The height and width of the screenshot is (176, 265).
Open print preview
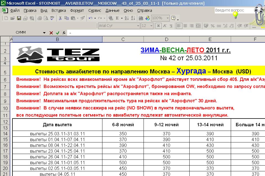coord(46,18)
